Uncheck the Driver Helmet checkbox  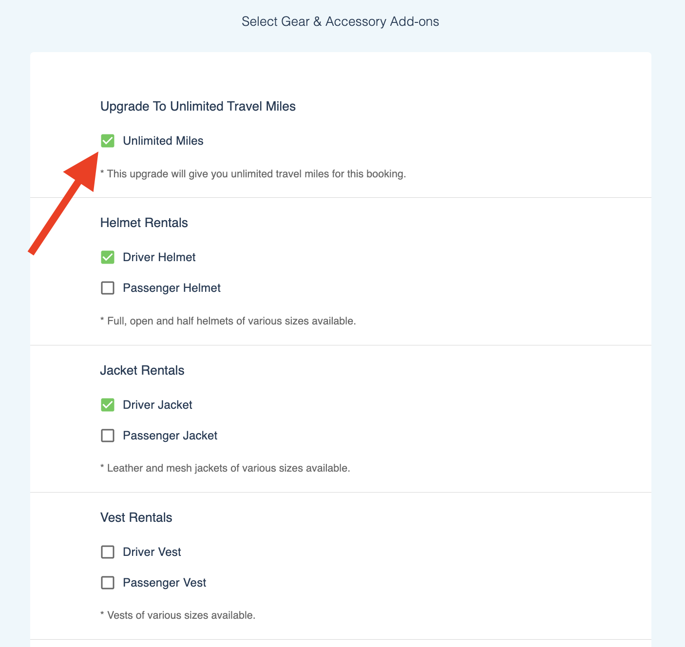[x=108, y=257]
